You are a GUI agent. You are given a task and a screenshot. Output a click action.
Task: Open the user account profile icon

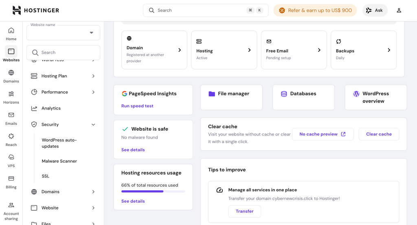click(399, 10)
